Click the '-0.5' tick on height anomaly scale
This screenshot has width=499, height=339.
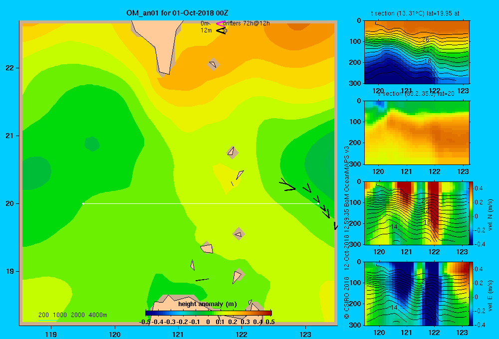point(145,322)
